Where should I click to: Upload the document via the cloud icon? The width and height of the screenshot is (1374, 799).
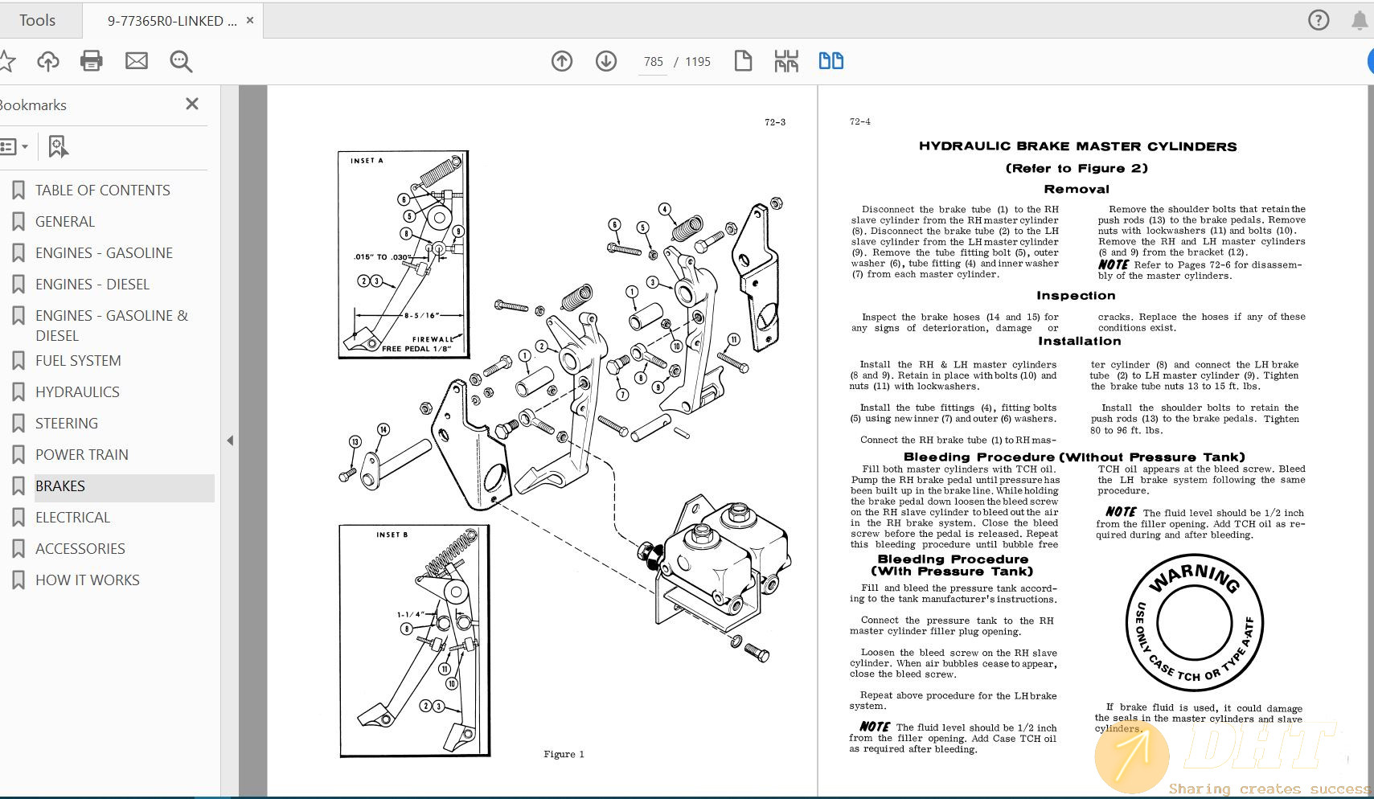(48, 60)
